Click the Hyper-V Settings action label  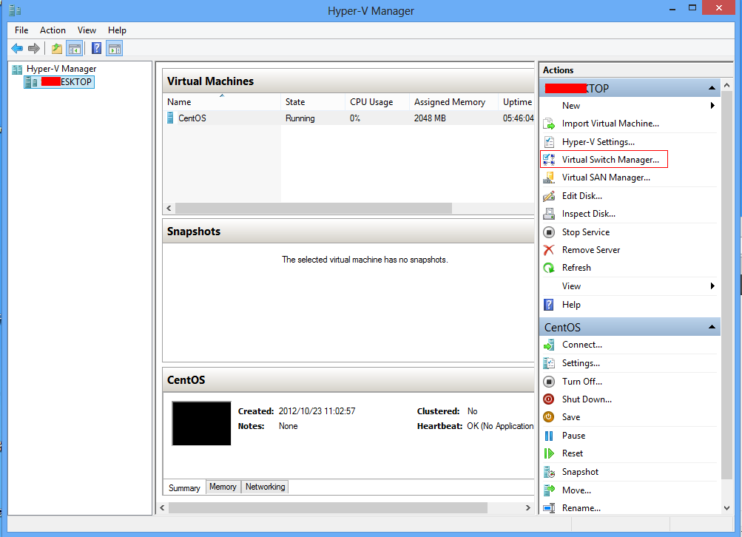(598, 142)
